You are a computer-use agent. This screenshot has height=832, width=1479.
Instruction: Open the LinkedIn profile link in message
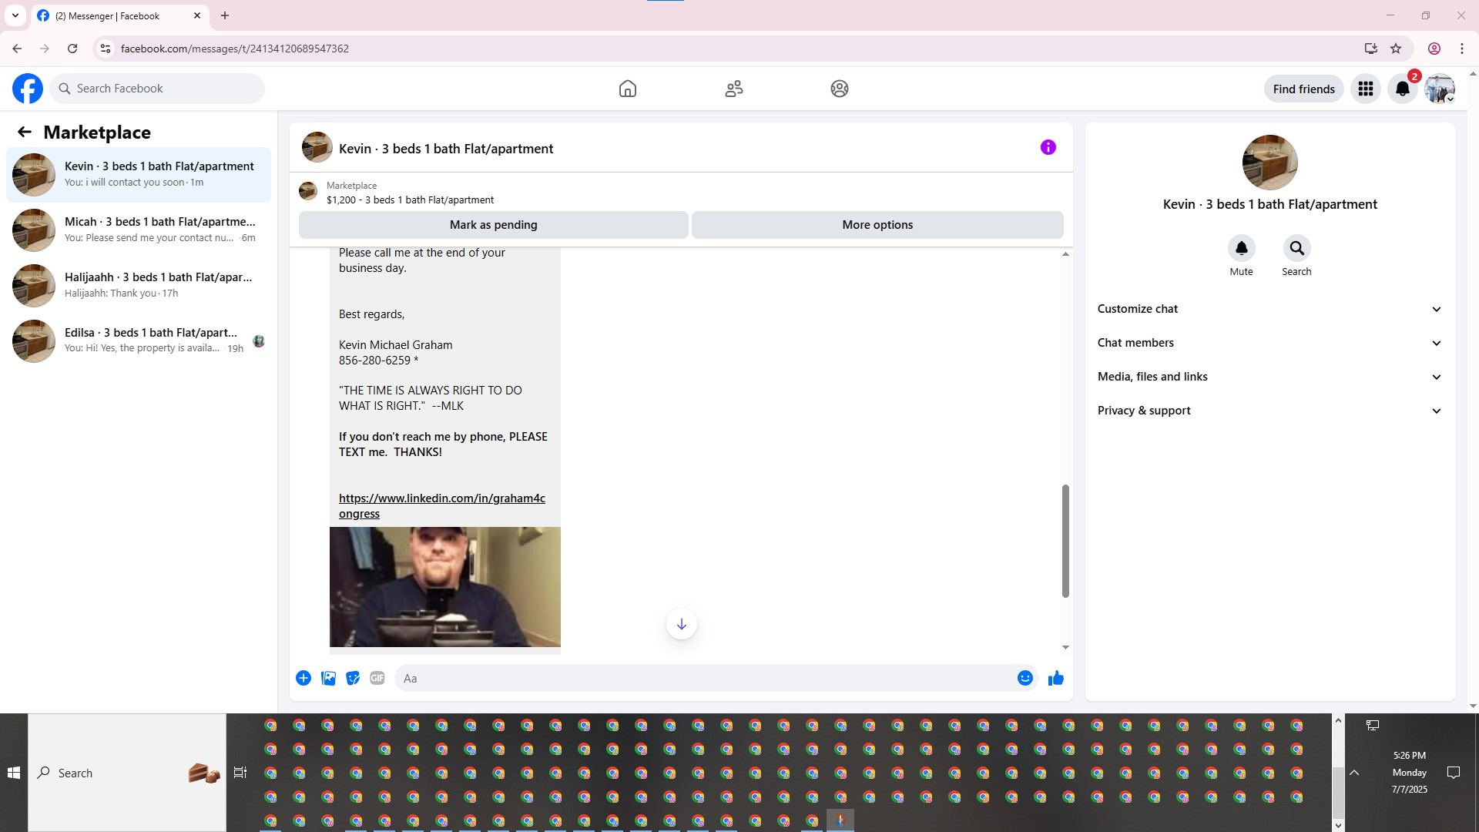click(x=441, y=498)
